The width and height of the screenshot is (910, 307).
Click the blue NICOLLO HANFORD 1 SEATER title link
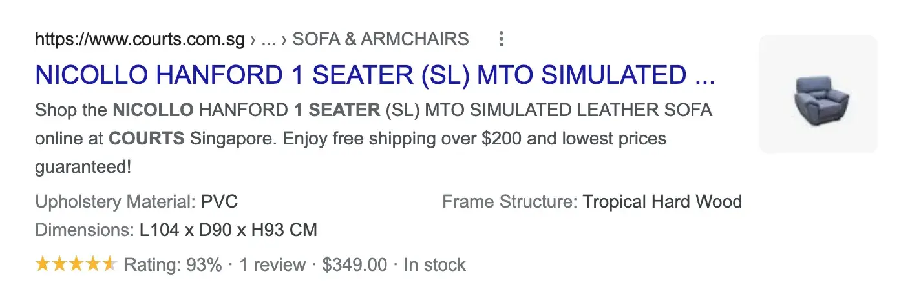pos(375,75)
